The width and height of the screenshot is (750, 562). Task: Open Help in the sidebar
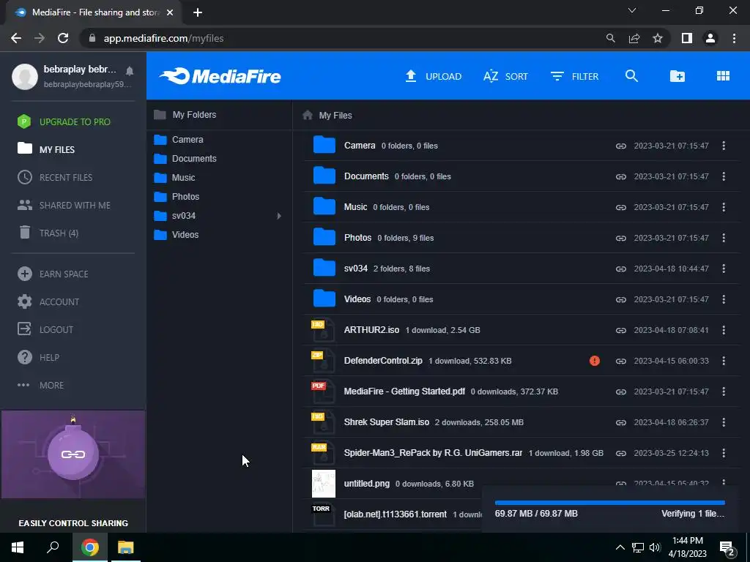click(38, 357)
